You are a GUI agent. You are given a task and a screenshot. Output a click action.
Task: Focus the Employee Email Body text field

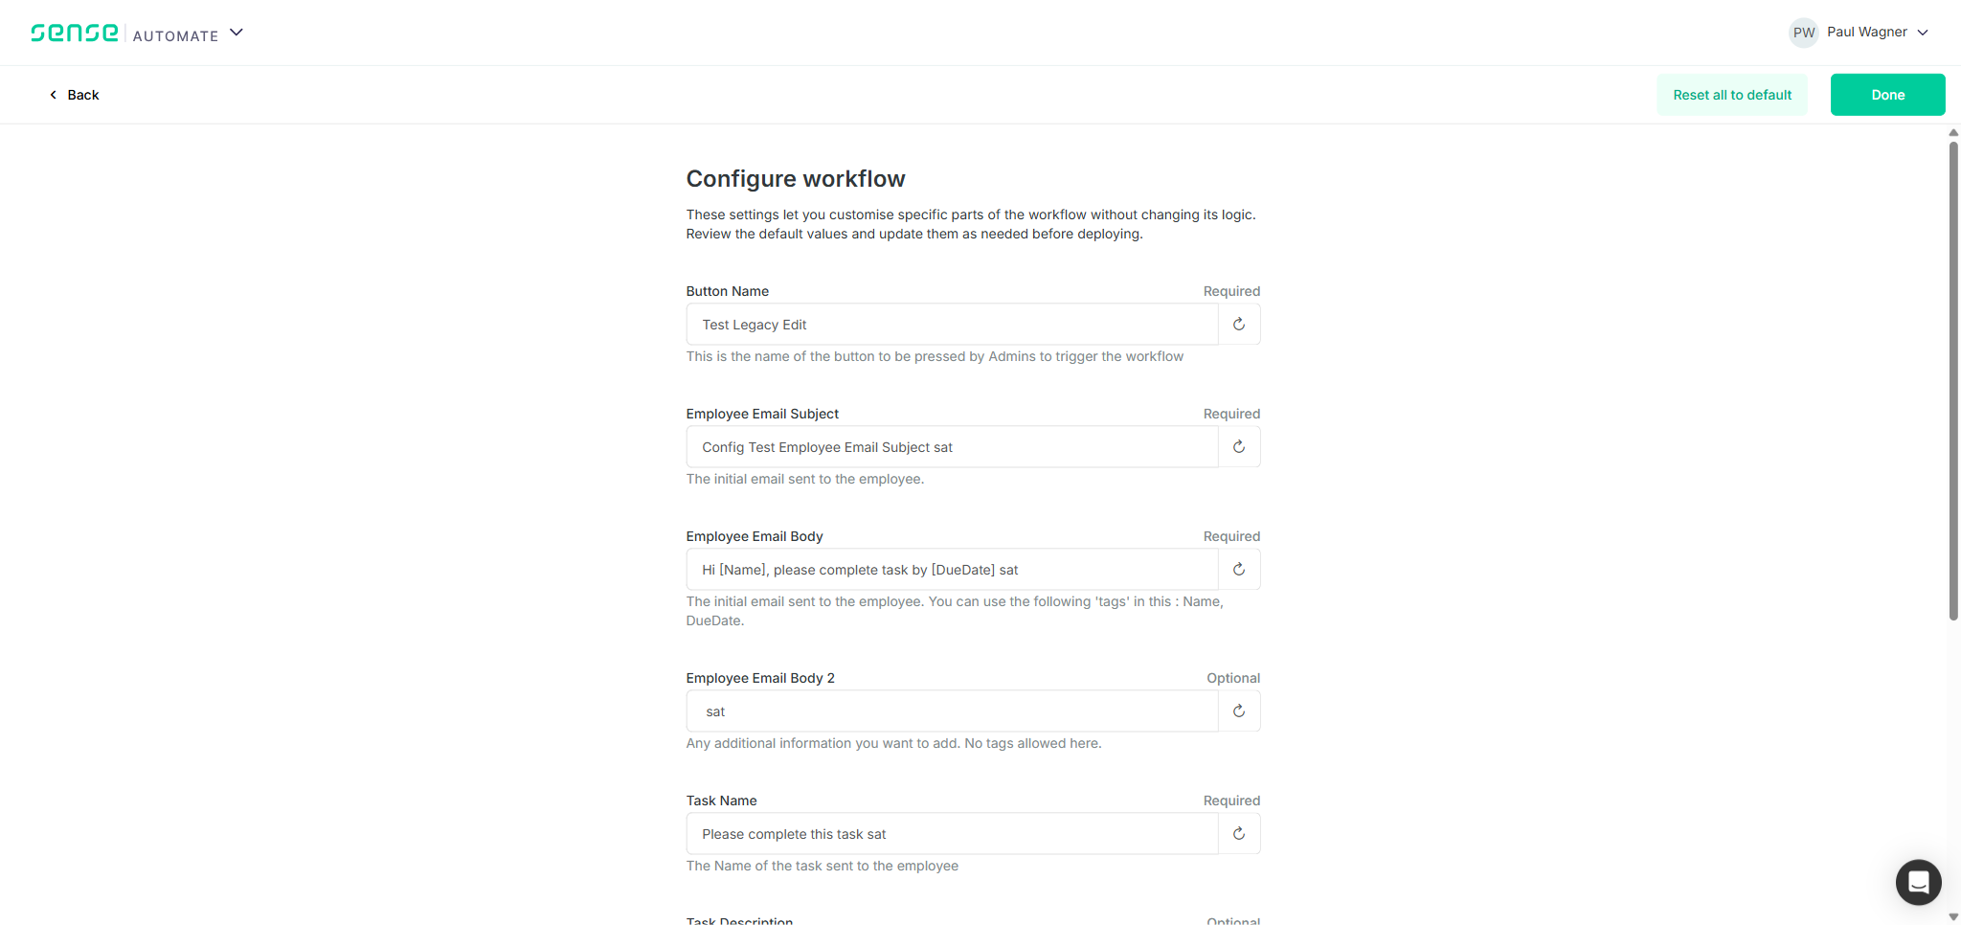click(952, 570)
